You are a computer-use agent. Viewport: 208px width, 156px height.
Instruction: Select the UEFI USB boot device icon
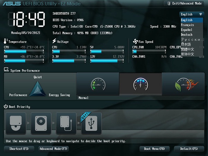(x=91, y=123)
